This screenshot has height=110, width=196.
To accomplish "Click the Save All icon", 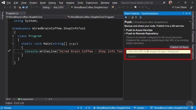I will [x=27, y=7].
